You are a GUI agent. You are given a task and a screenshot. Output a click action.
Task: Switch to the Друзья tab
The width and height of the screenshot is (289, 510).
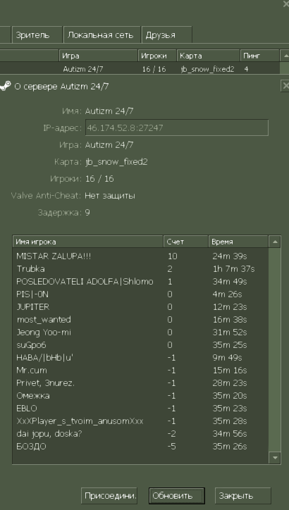click(x=166, y=35)
